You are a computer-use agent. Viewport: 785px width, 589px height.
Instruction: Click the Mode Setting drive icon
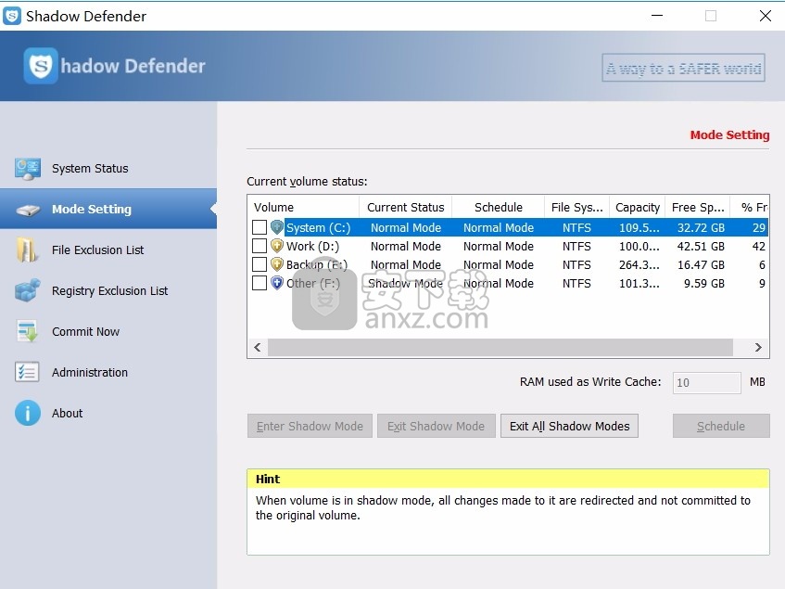tap(28, 210)
